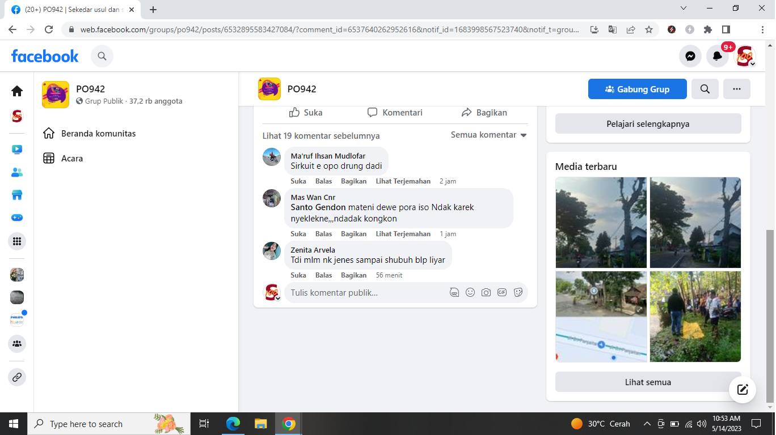Open a new browser tab

(x=153, y=10)
